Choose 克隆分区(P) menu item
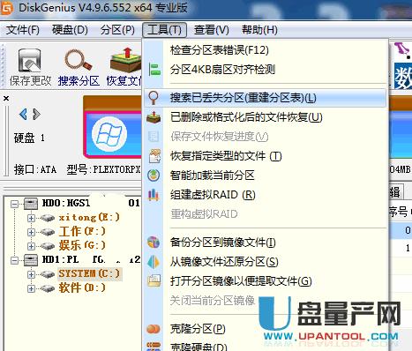 tap(266, 328)
